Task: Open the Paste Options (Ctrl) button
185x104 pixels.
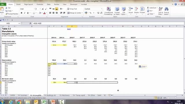Action: [143, 67]
